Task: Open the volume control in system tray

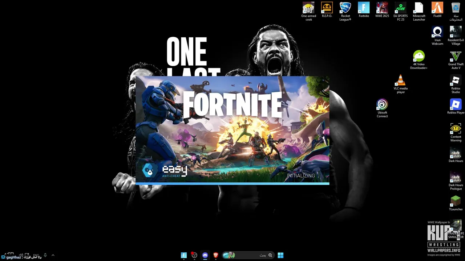Action: pos(21,255)
